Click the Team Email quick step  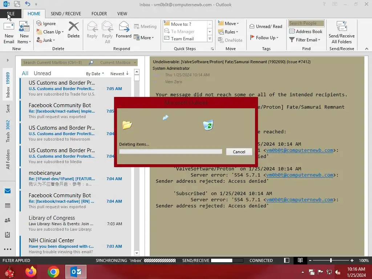184,39
